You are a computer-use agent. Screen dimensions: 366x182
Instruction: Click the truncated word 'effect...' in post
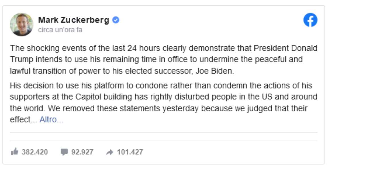pyautogui.click(x=23, y=120)
